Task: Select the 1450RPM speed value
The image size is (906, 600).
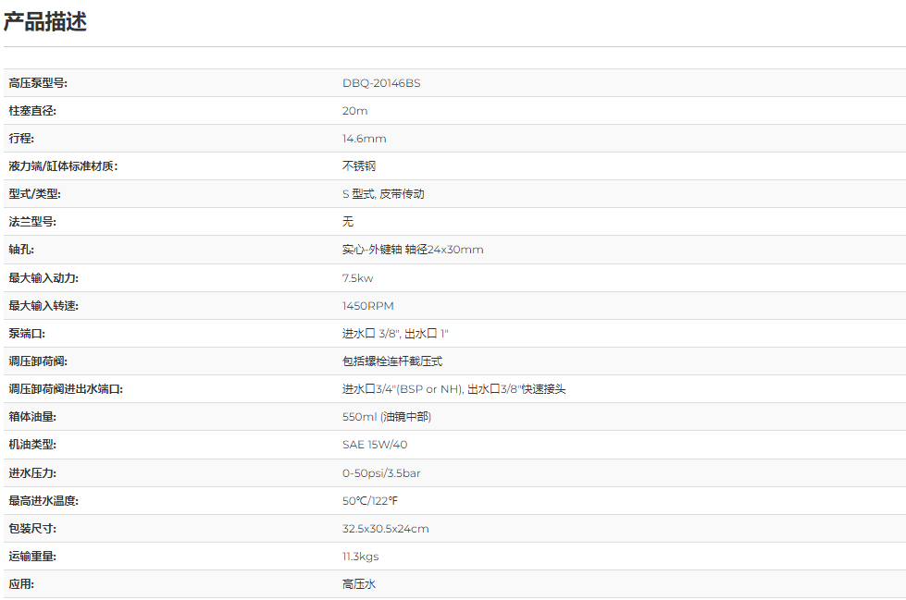Action: (368, 306)
